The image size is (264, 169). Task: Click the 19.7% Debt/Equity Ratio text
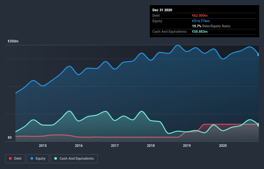pos(211,26)
